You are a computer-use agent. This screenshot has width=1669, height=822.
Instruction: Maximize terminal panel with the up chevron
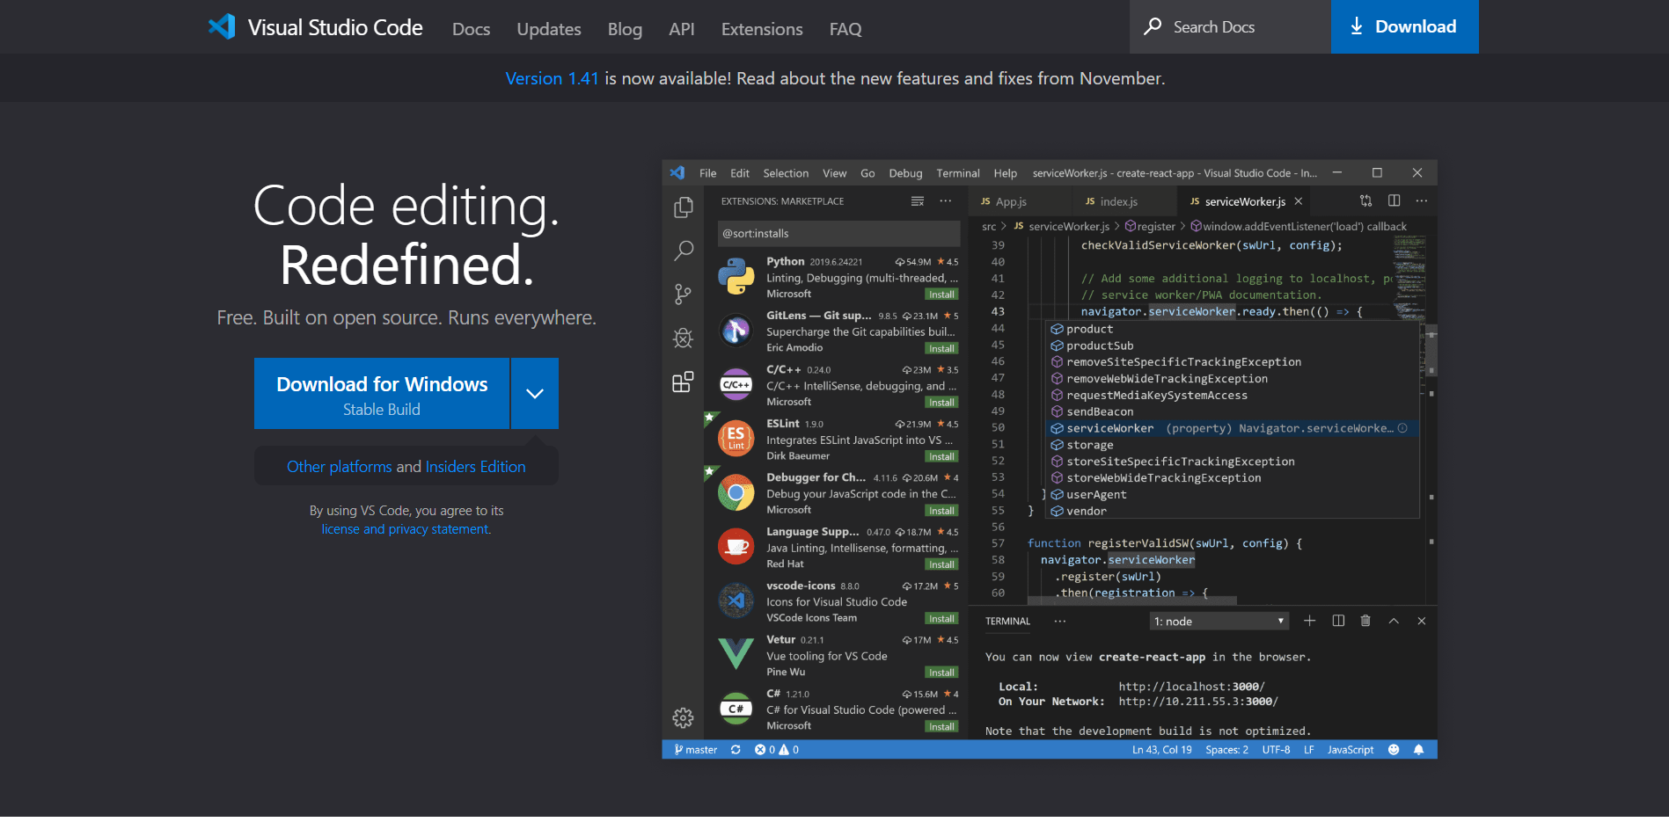point(1394,622)
